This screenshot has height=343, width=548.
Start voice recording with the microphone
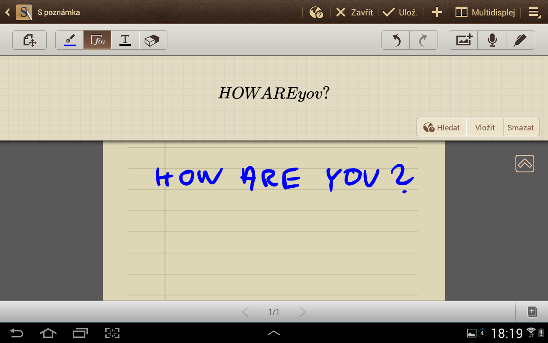492,40
